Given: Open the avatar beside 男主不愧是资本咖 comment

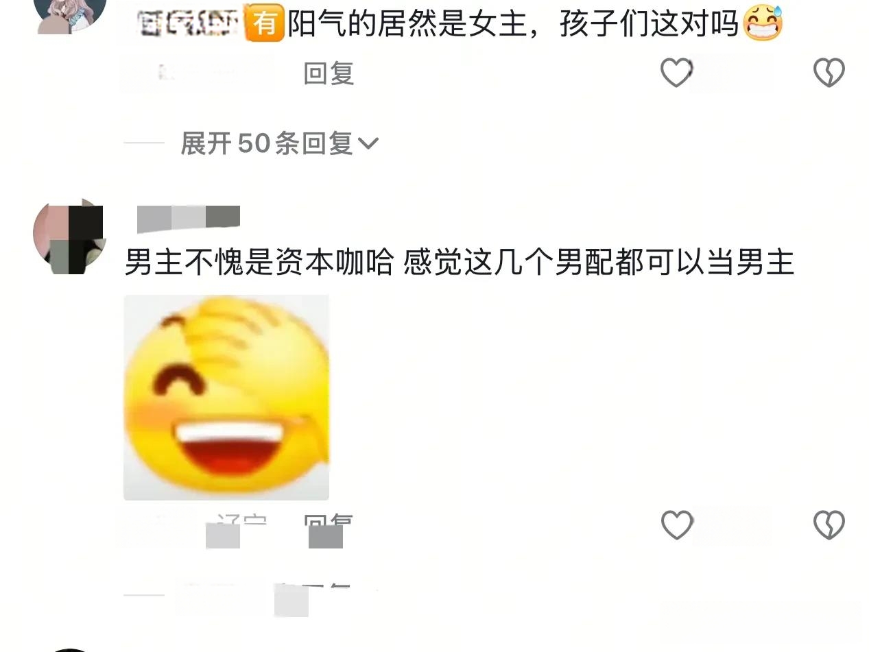Looking at the screenshot, I should coord(70,235).
